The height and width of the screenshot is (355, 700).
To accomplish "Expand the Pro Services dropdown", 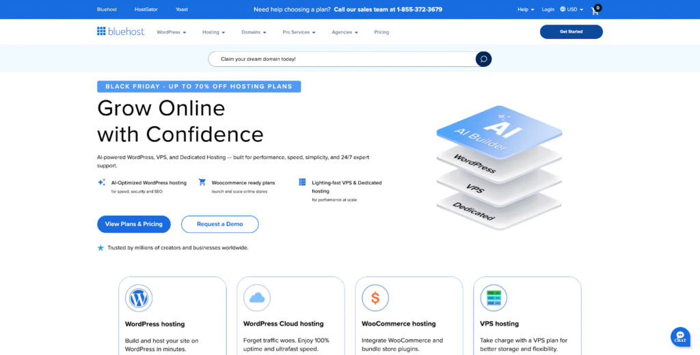I will [299, 32].
